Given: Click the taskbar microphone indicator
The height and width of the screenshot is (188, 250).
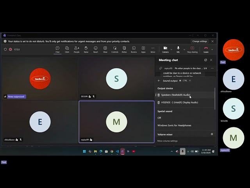Looking at the screenshot, I should [183, 152].
